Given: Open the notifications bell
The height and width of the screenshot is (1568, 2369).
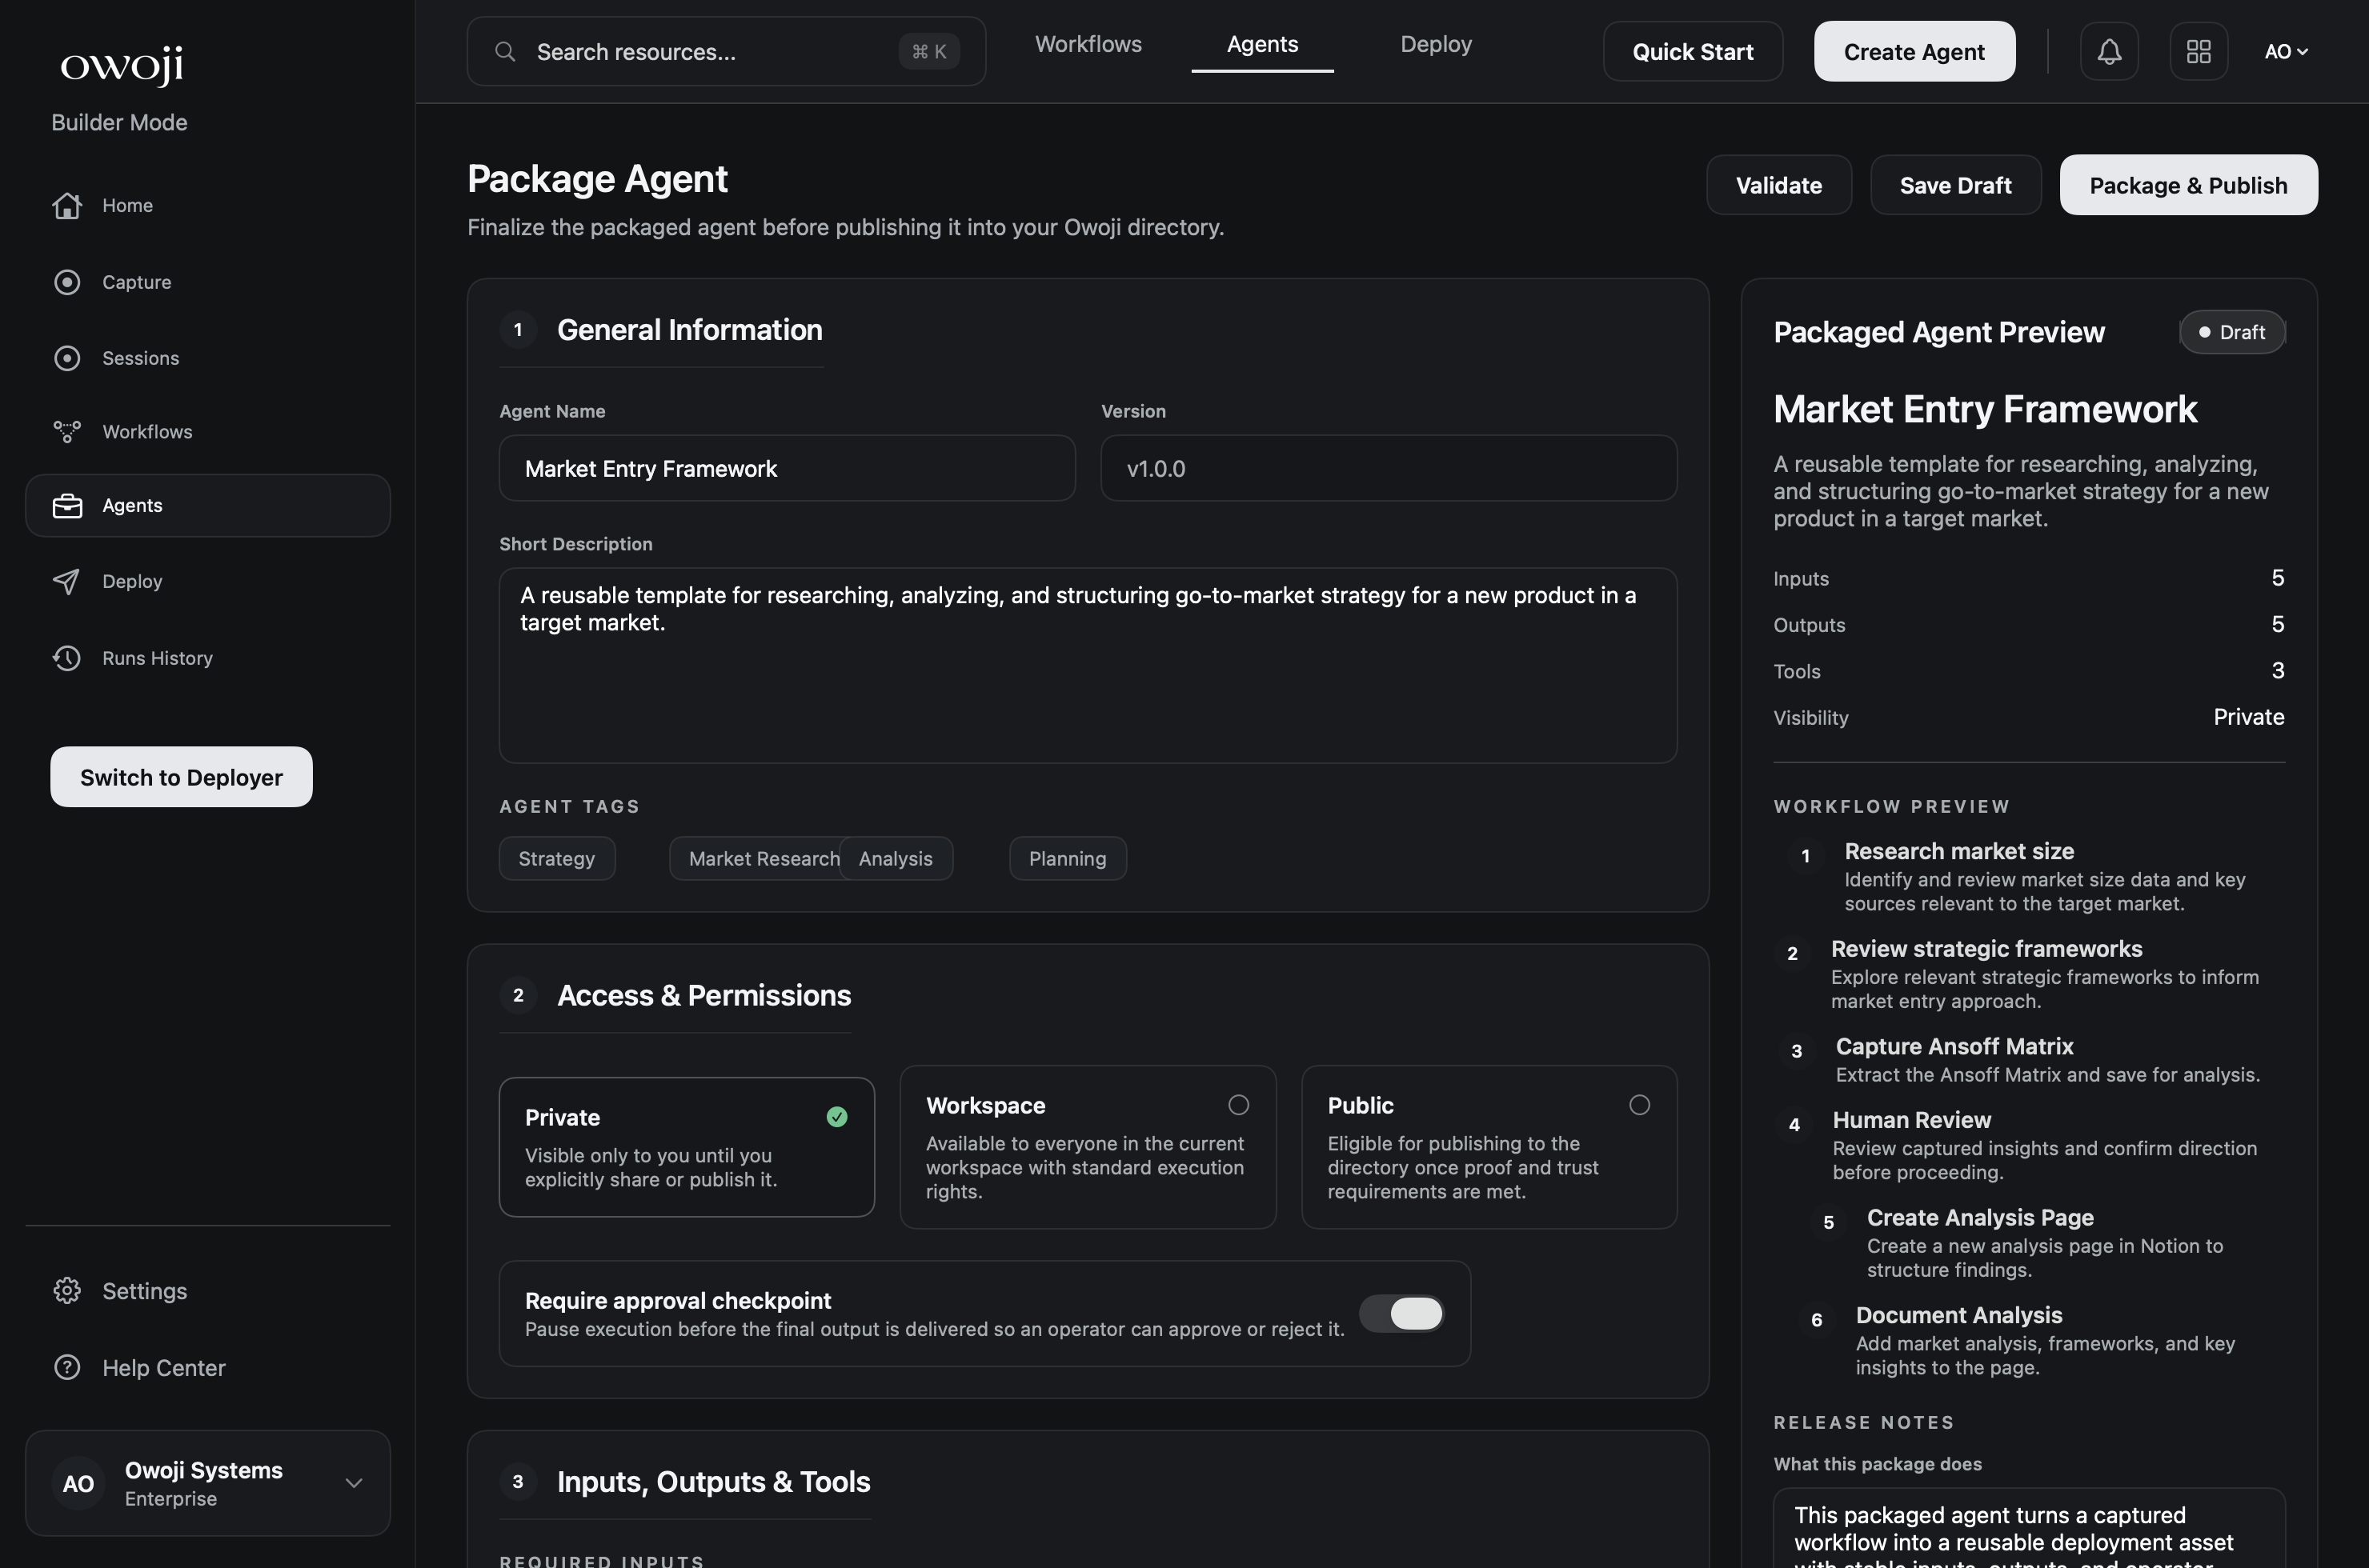Looking at the screenshot, I should click(2108, 51).
